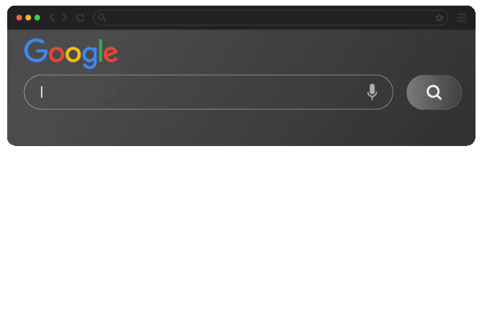Click the green letter l in the logo
The image size is (482, 329).
point(100,51)
